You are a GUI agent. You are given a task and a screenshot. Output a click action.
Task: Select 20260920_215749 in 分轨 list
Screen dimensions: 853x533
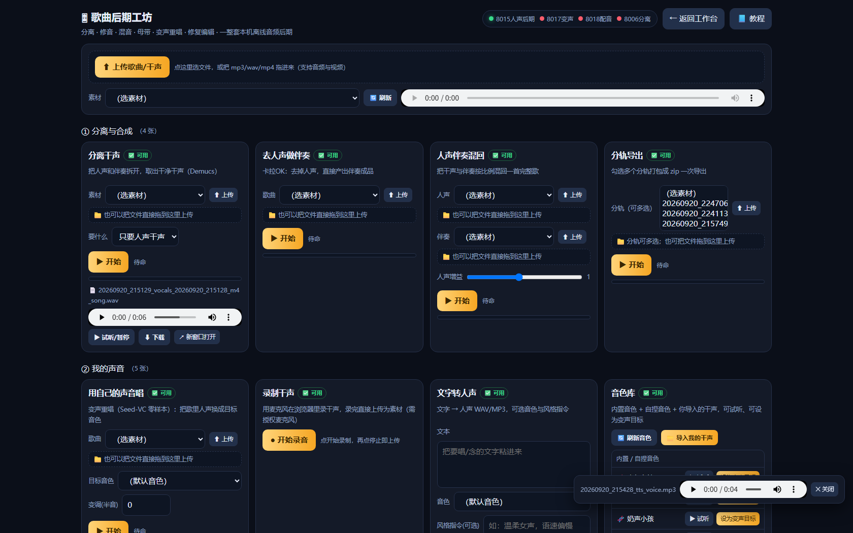(x=695, y=224)
